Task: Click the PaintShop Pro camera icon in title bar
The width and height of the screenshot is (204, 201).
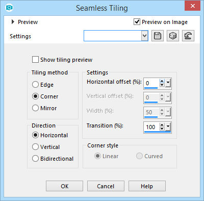Action: point(9,8)
